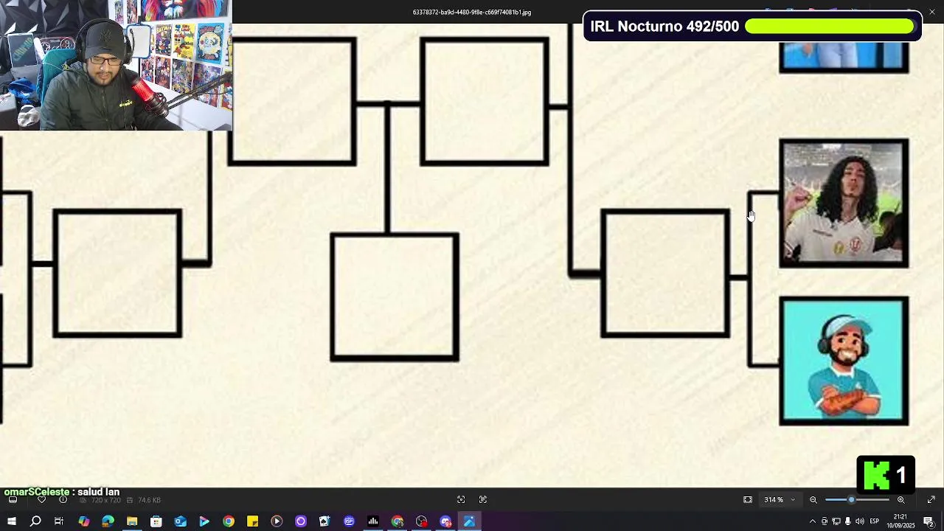Screen dimensions: 944x531
Task: Open Google Play Games taskbar icon
Action: [204, 522]
